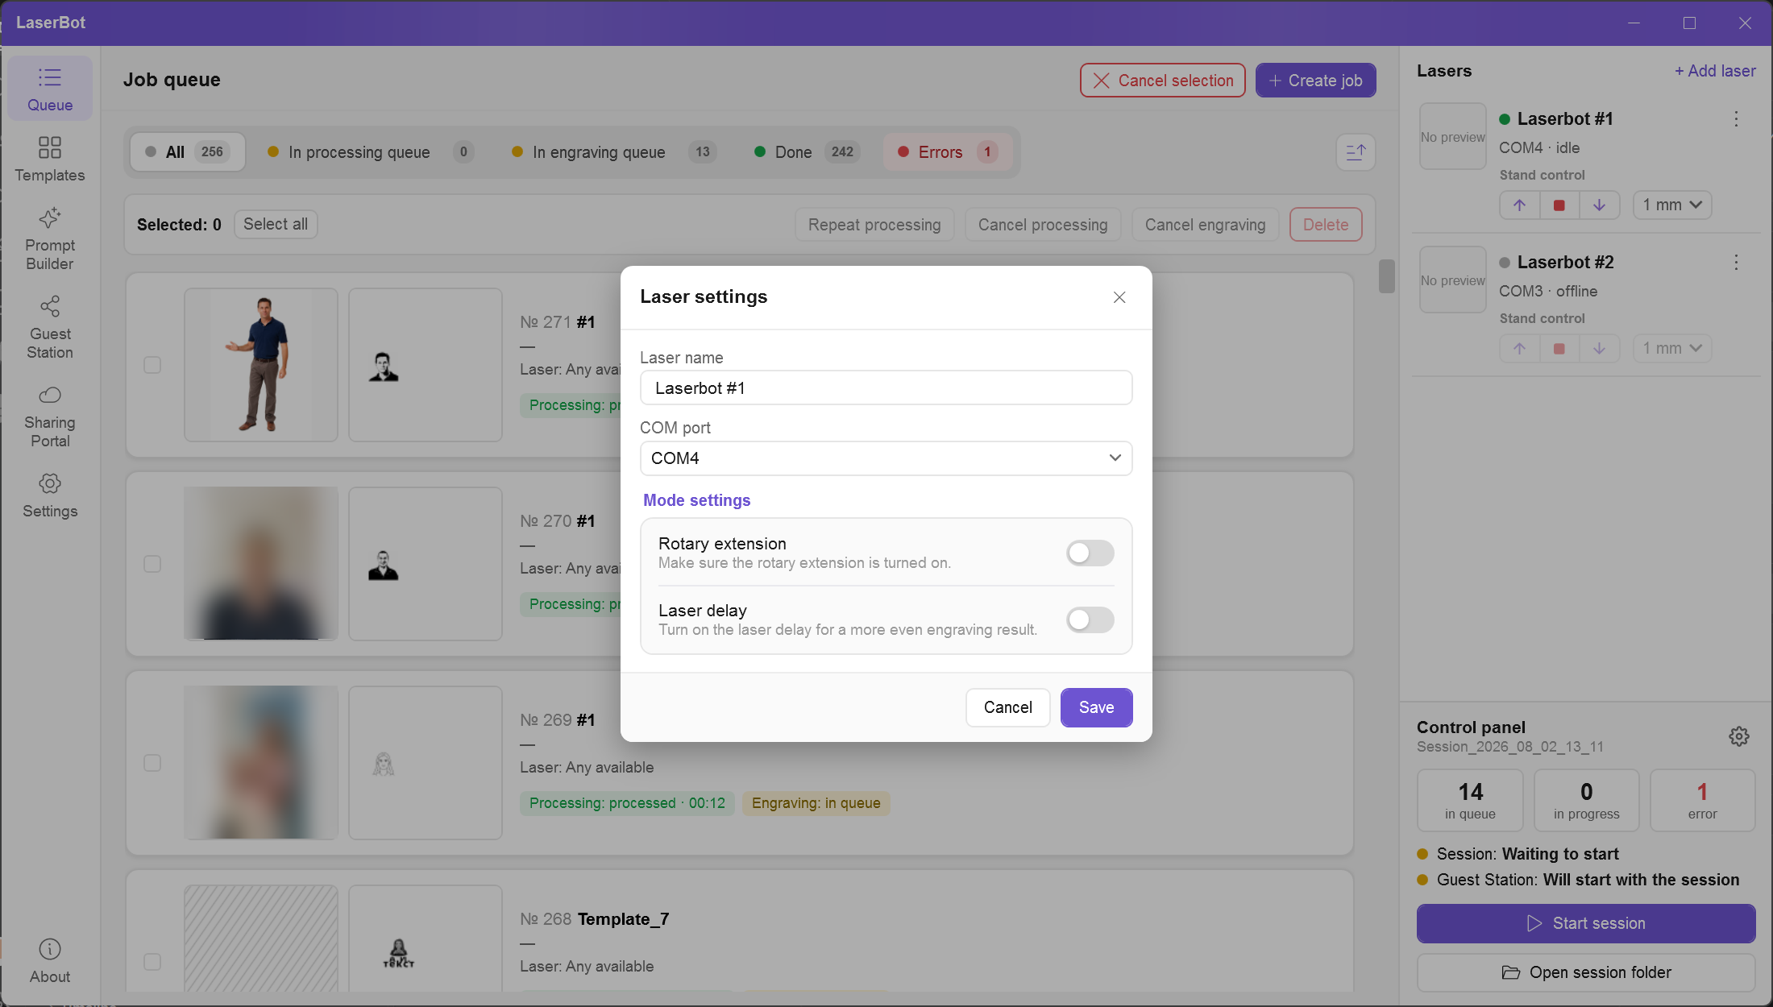Open the queue sort order button

point(1356,152)
